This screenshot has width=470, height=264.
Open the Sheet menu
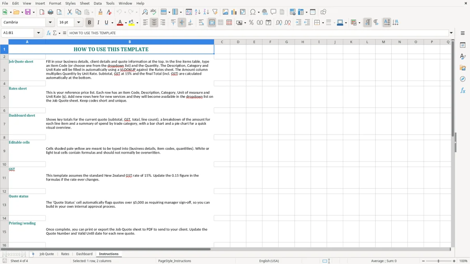pyautogui.click(x=85, y=3)
